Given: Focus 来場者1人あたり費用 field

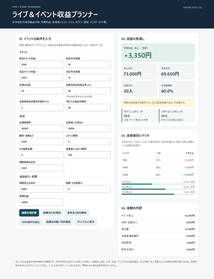Looking at the screenshot, I should click(x=88, y=155).
